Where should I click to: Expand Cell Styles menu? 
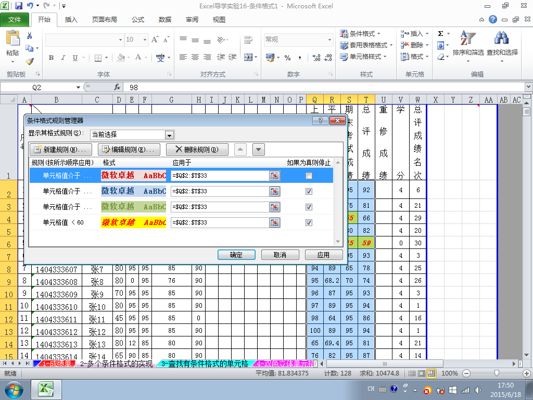363,56
